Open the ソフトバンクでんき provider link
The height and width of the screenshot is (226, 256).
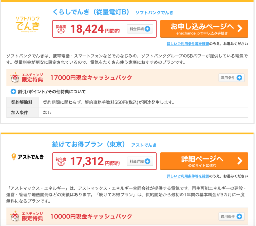click(x=154, y=13)
